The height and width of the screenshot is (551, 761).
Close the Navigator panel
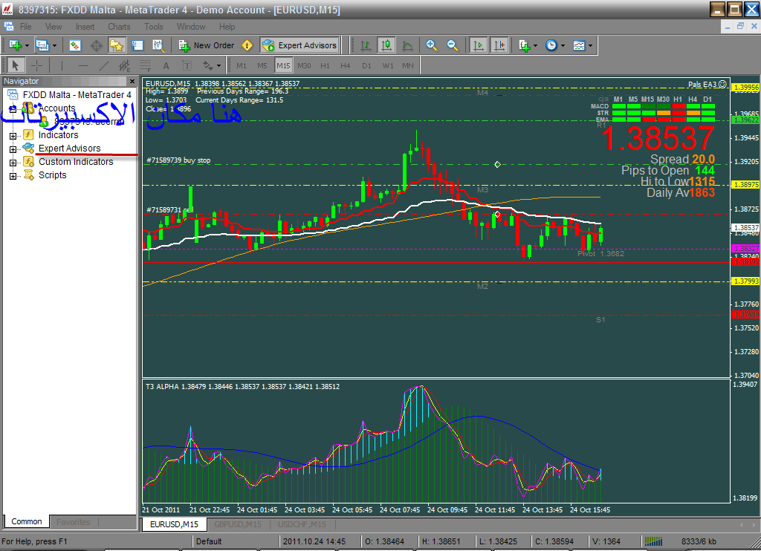pyautogui.click(x=132, y=81)
